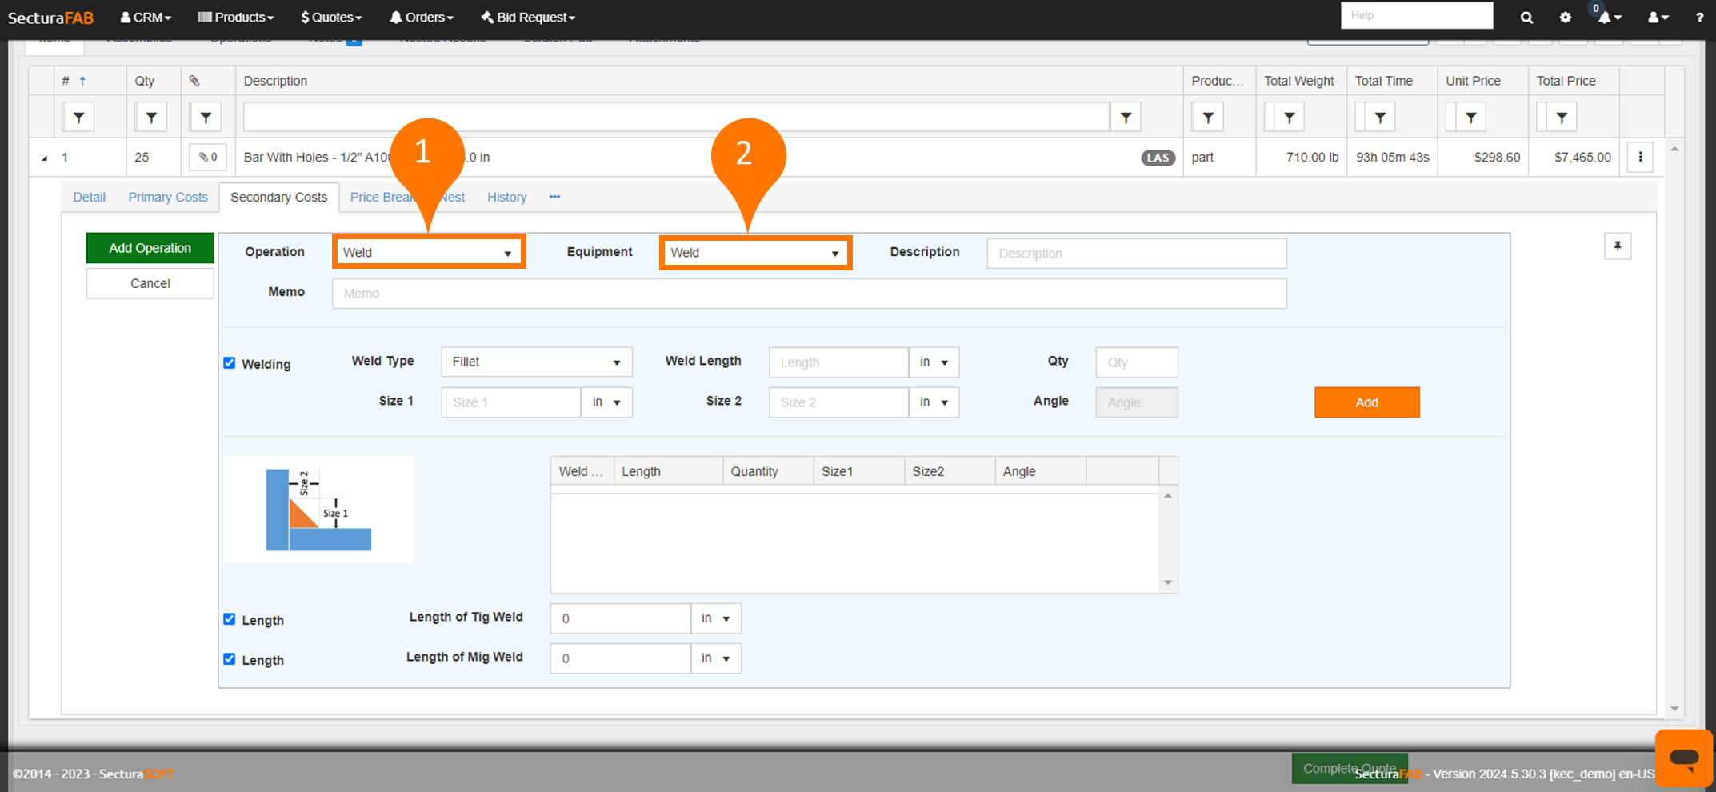This screenshot has height=792, width=1716.
Task: Open the three-dot row actions menu
Action: [x=1640, y=157]
